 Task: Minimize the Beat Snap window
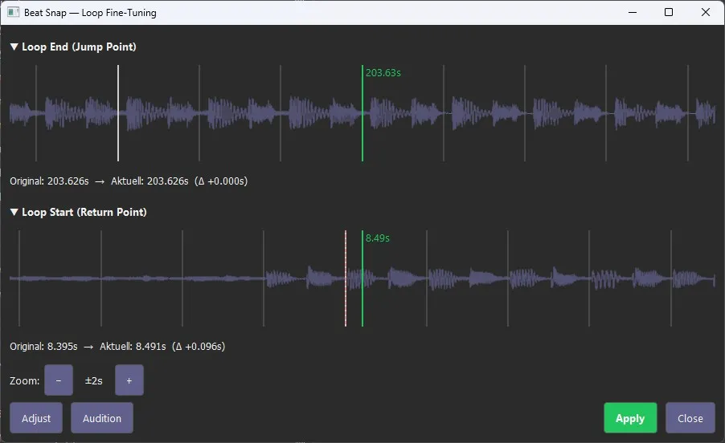632,13
